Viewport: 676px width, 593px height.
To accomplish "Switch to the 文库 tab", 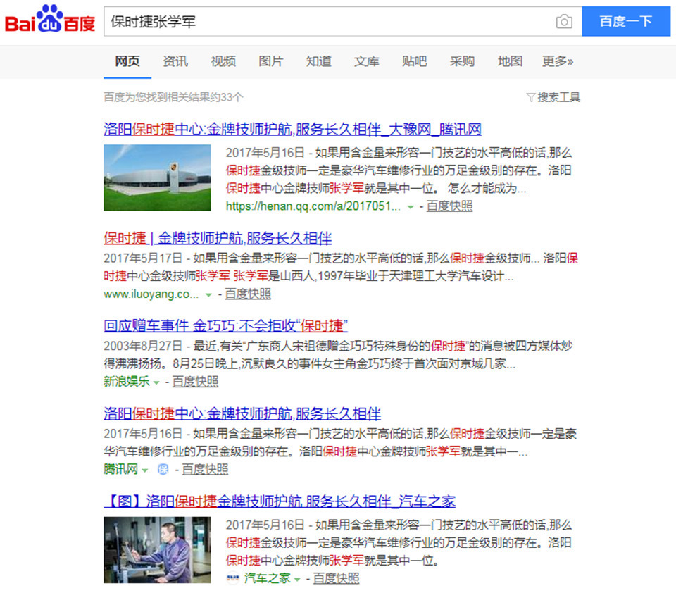I will 366,61.
